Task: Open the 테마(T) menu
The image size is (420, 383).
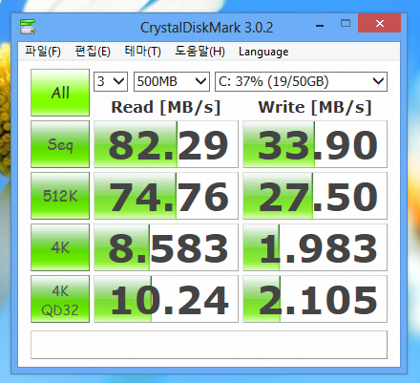Action: pyautogui.click(x=142, y=52)
